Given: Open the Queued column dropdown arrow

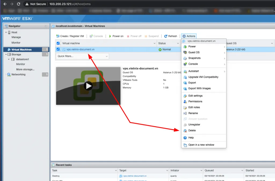Looking at the screenshot, I should 242,170.
